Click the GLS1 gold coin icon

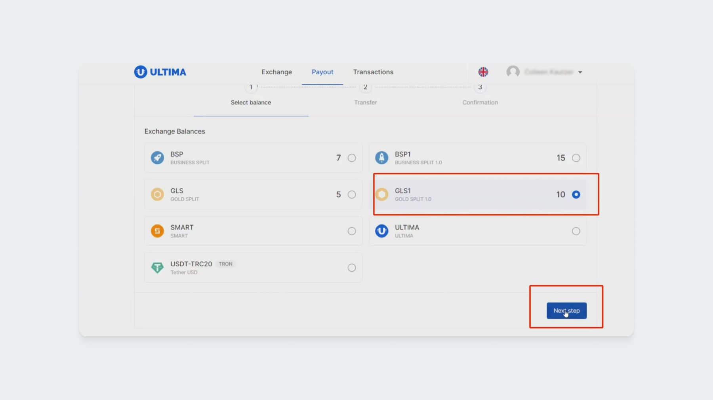[381, 194]
